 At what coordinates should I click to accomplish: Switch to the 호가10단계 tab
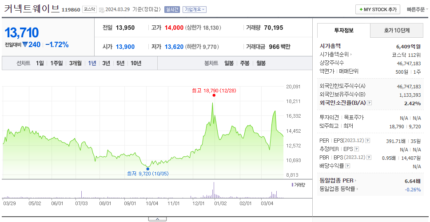coord(397,31)
